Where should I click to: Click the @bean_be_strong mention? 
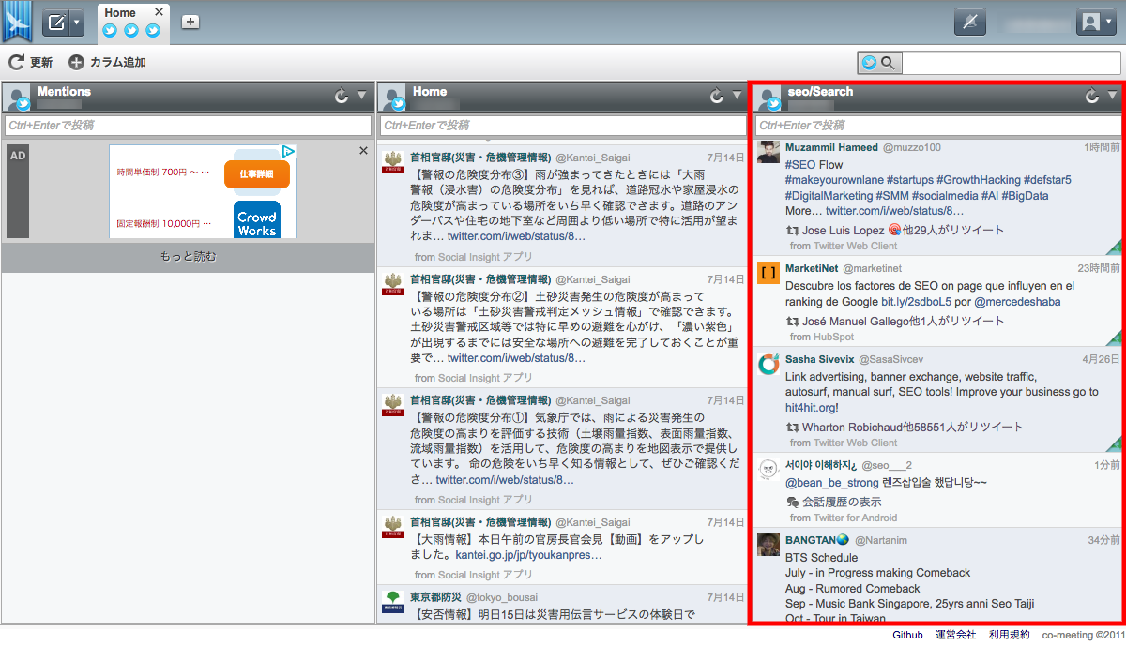pos(831,483)
